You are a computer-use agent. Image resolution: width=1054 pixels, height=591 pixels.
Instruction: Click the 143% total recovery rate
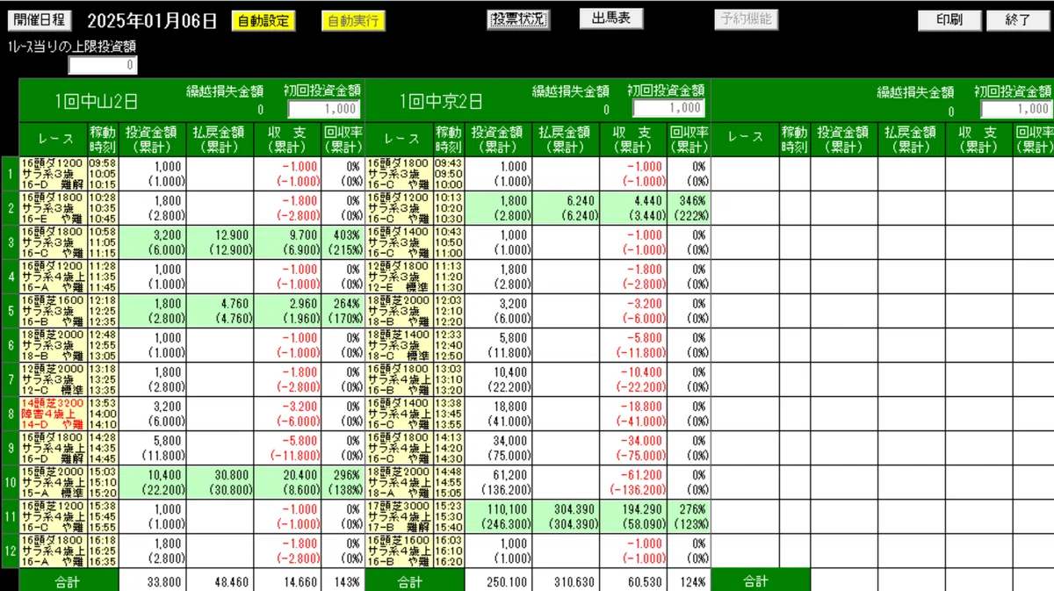pos(346,581)
